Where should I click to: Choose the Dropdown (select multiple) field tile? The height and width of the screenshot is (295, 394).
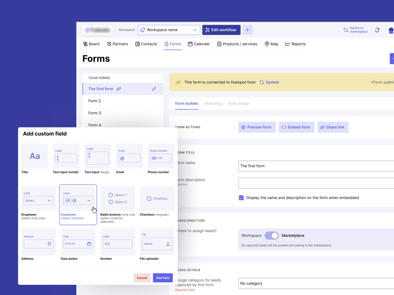tap(78, 205)
